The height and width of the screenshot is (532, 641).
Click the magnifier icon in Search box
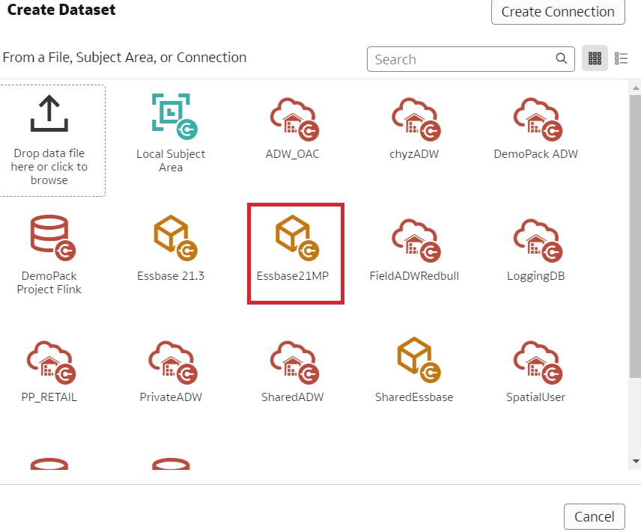[x=562, y=59]
